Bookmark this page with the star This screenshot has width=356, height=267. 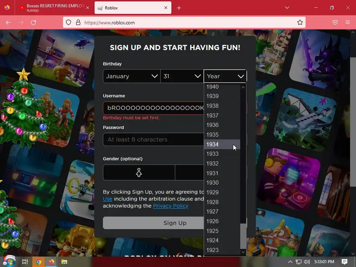tap(300, 23)
